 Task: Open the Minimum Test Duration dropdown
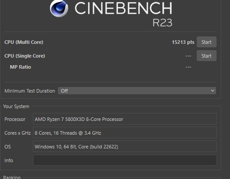(137, 91)
